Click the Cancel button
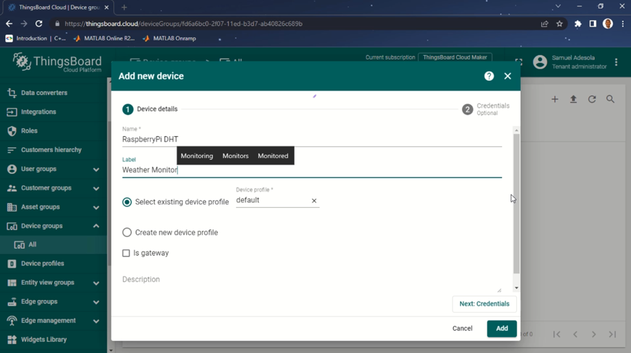631x353 pixels. [462, 328]
